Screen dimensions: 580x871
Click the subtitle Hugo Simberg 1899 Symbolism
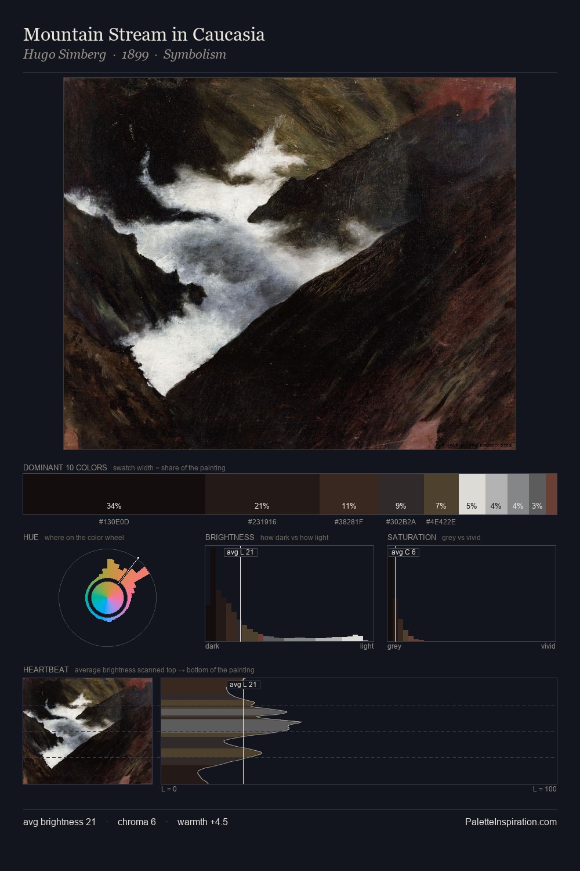tap(125, 55)
